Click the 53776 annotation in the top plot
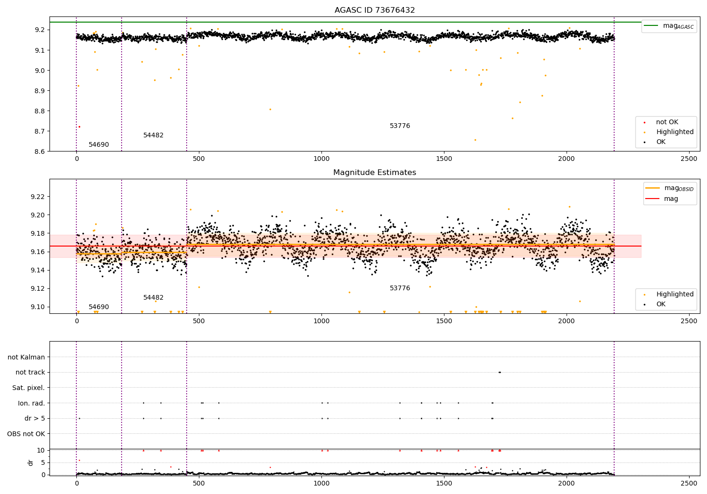This screenshot has width=707, height=494. pos(400,126)
